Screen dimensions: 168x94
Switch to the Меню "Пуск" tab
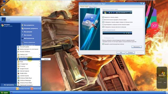click(x=93, y=7)
